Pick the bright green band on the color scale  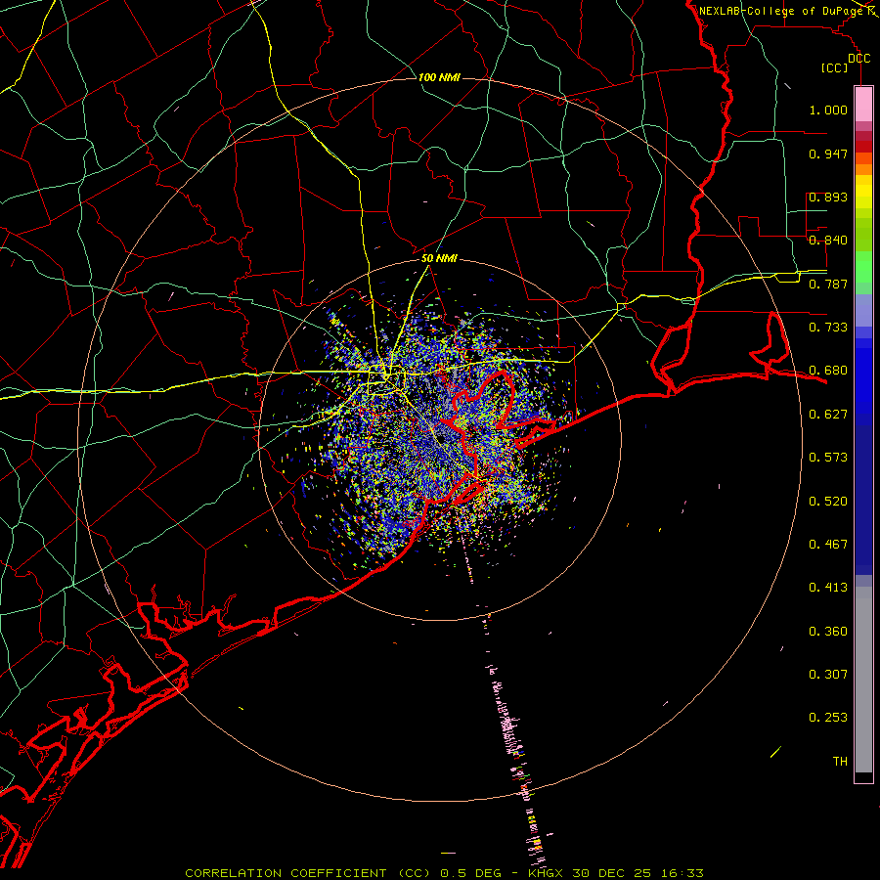coord(863,267)
